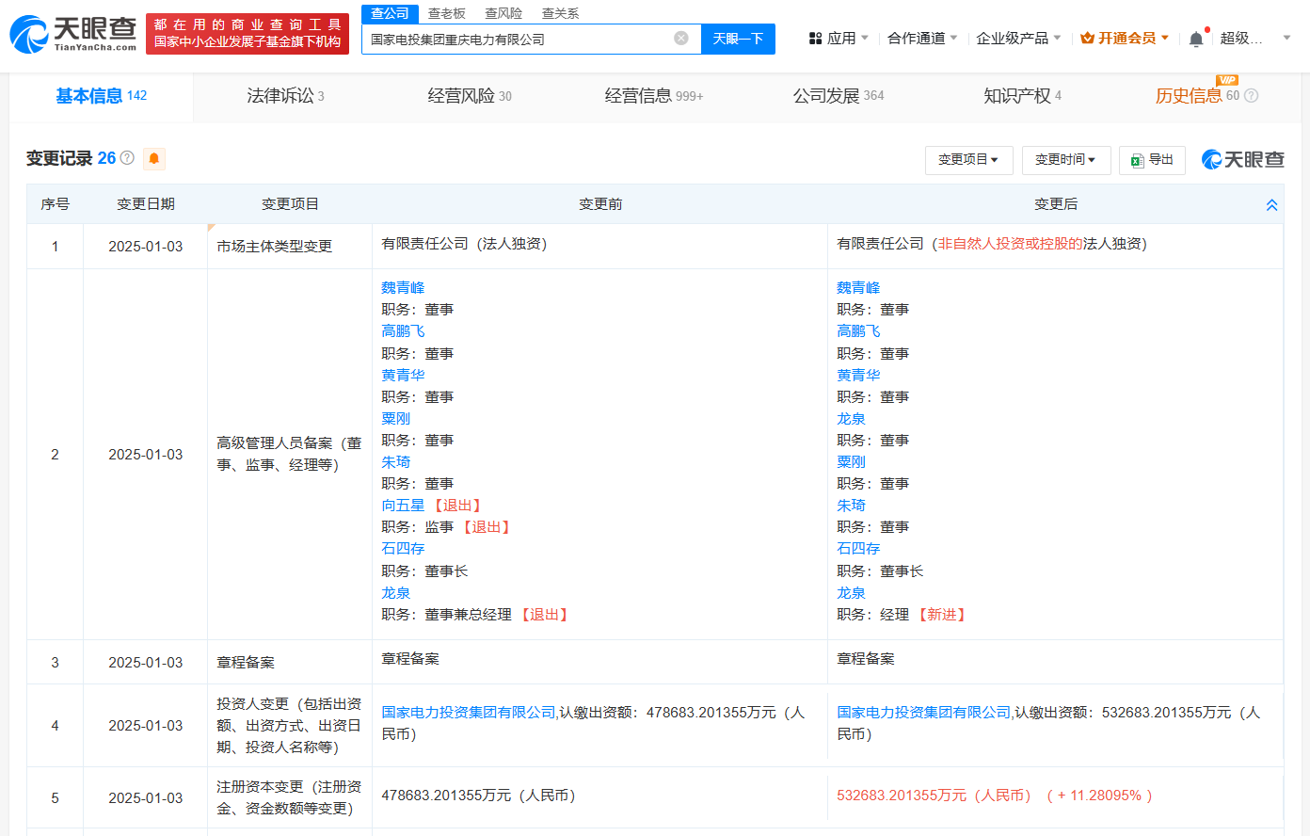Open 高鹏飞 link in the 变更前 column

point(403,331)
